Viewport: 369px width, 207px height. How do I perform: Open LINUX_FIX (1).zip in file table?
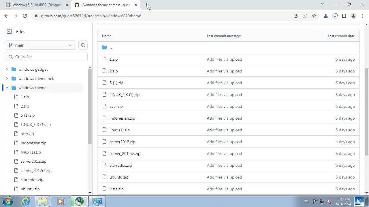coord(125,95)
